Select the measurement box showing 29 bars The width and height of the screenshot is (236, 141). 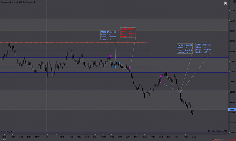[x=185, y=49]
